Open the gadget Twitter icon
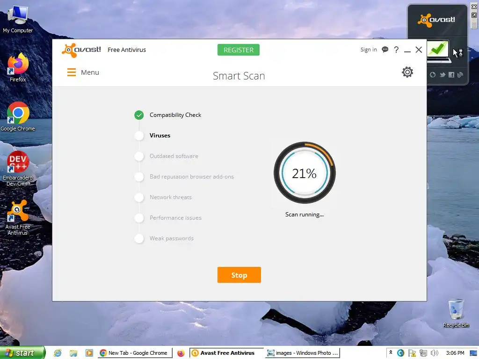This screenshot has height=359, width=479. (443, 75)
